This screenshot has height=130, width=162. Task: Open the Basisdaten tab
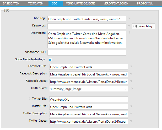point(11,3)
